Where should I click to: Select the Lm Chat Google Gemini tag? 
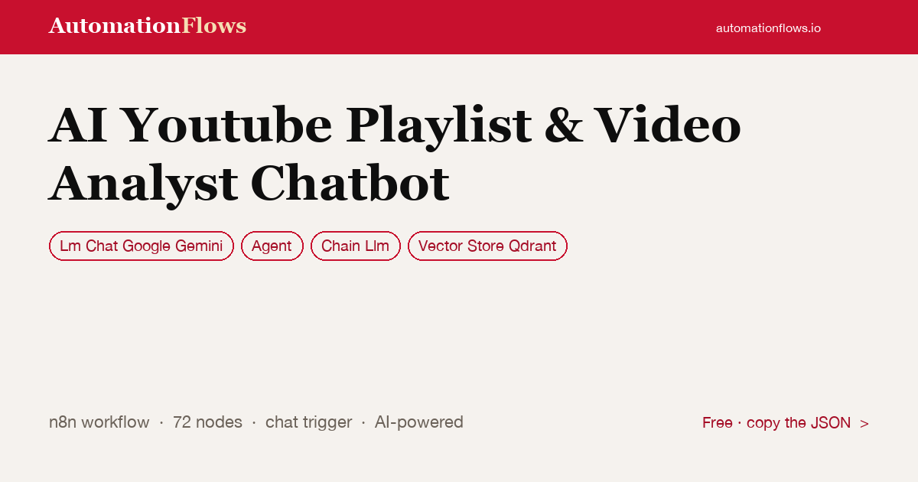(142, 246)
